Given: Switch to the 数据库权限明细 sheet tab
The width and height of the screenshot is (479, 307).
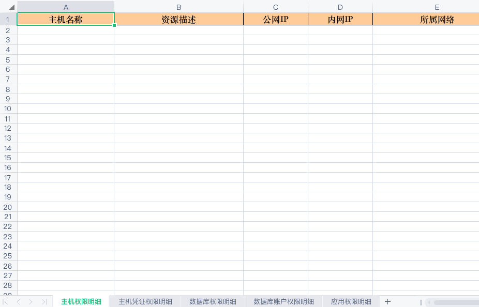Looking at the screenshot, I should point(213,301).
